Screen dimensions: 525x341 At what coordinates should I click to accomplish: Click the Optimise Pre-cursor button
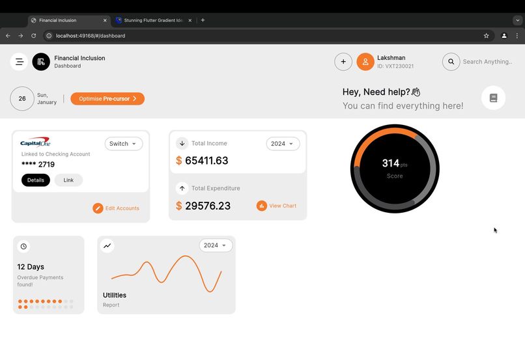[107, 99]
